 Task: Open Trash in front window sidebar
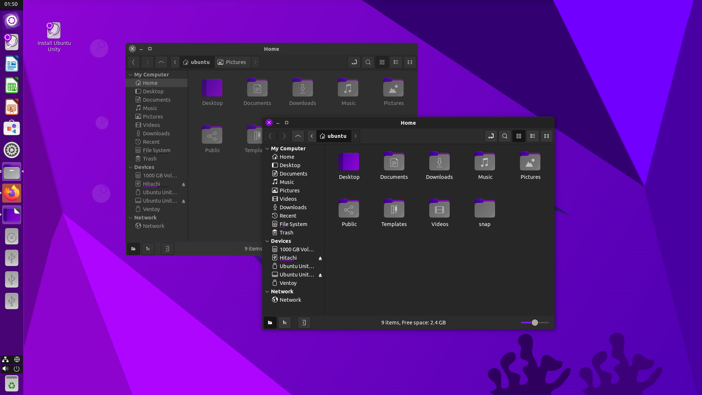click(286, 233)
